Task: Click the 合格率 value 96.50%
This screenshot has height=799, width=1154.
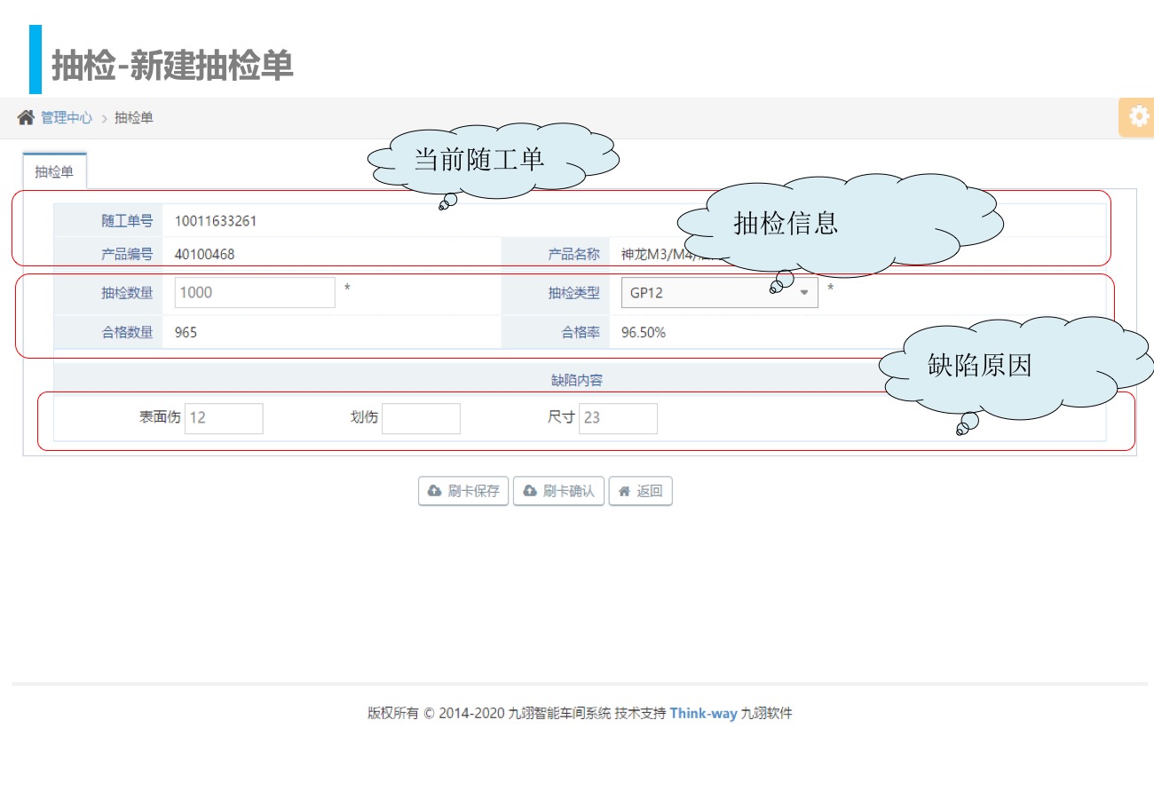Action: pos(644,333)
